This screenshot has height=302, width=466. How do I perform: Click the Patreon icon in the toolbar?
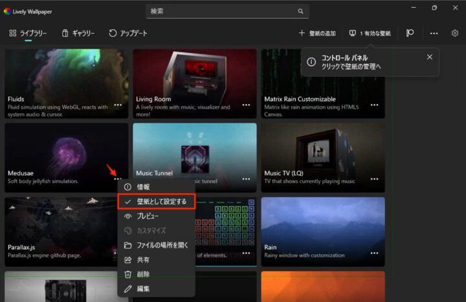click(410, 33)
